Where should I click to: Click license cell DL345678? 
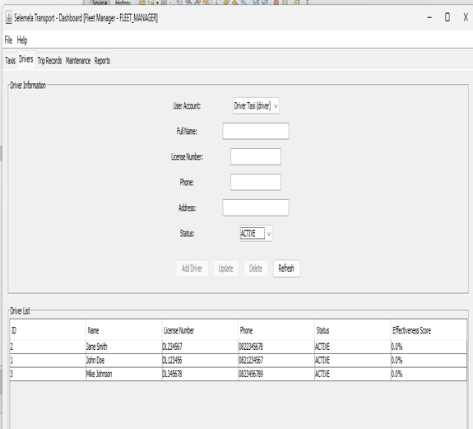(200, 374)
